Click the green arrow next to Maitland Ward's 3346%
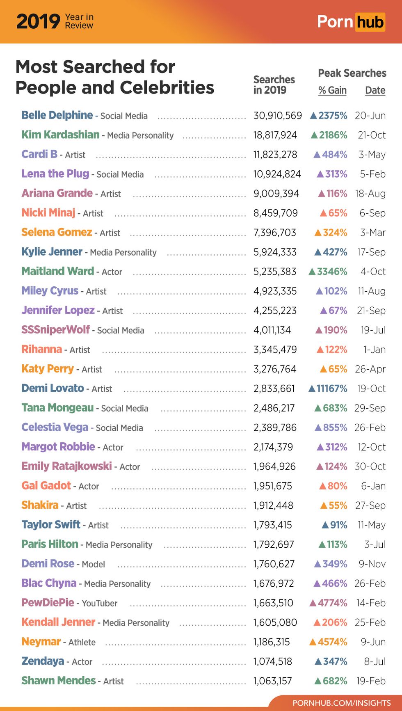The image size is (402, 711). click(312, 272)
